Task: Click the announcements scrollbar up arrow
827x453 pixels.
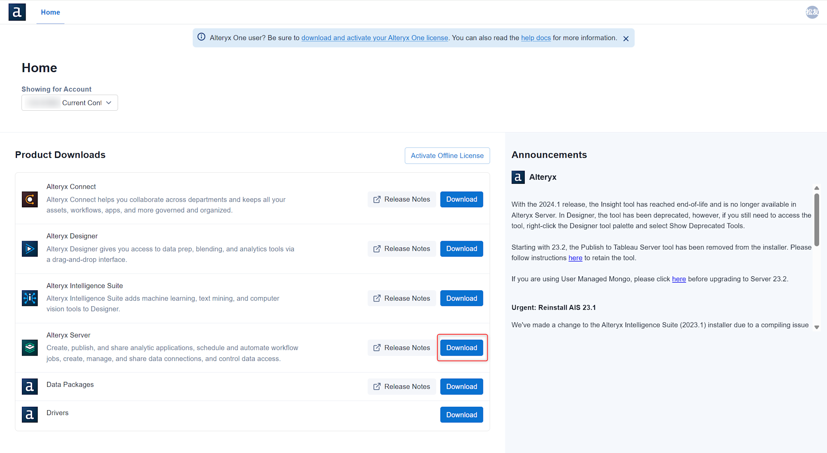Action: tap(817, 188)
